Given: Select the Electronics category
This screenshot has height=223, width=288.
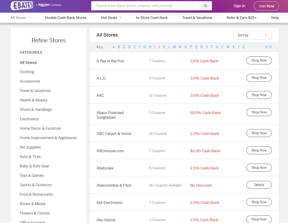Looking at the screenshot, I should coord(29,119).
